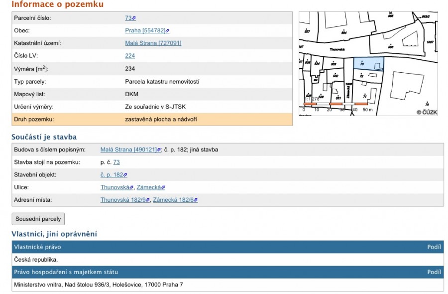This screenshot has height=294, width=448.
Task: Open Malá Strana [490121] building link
Action: coord(128,149)
